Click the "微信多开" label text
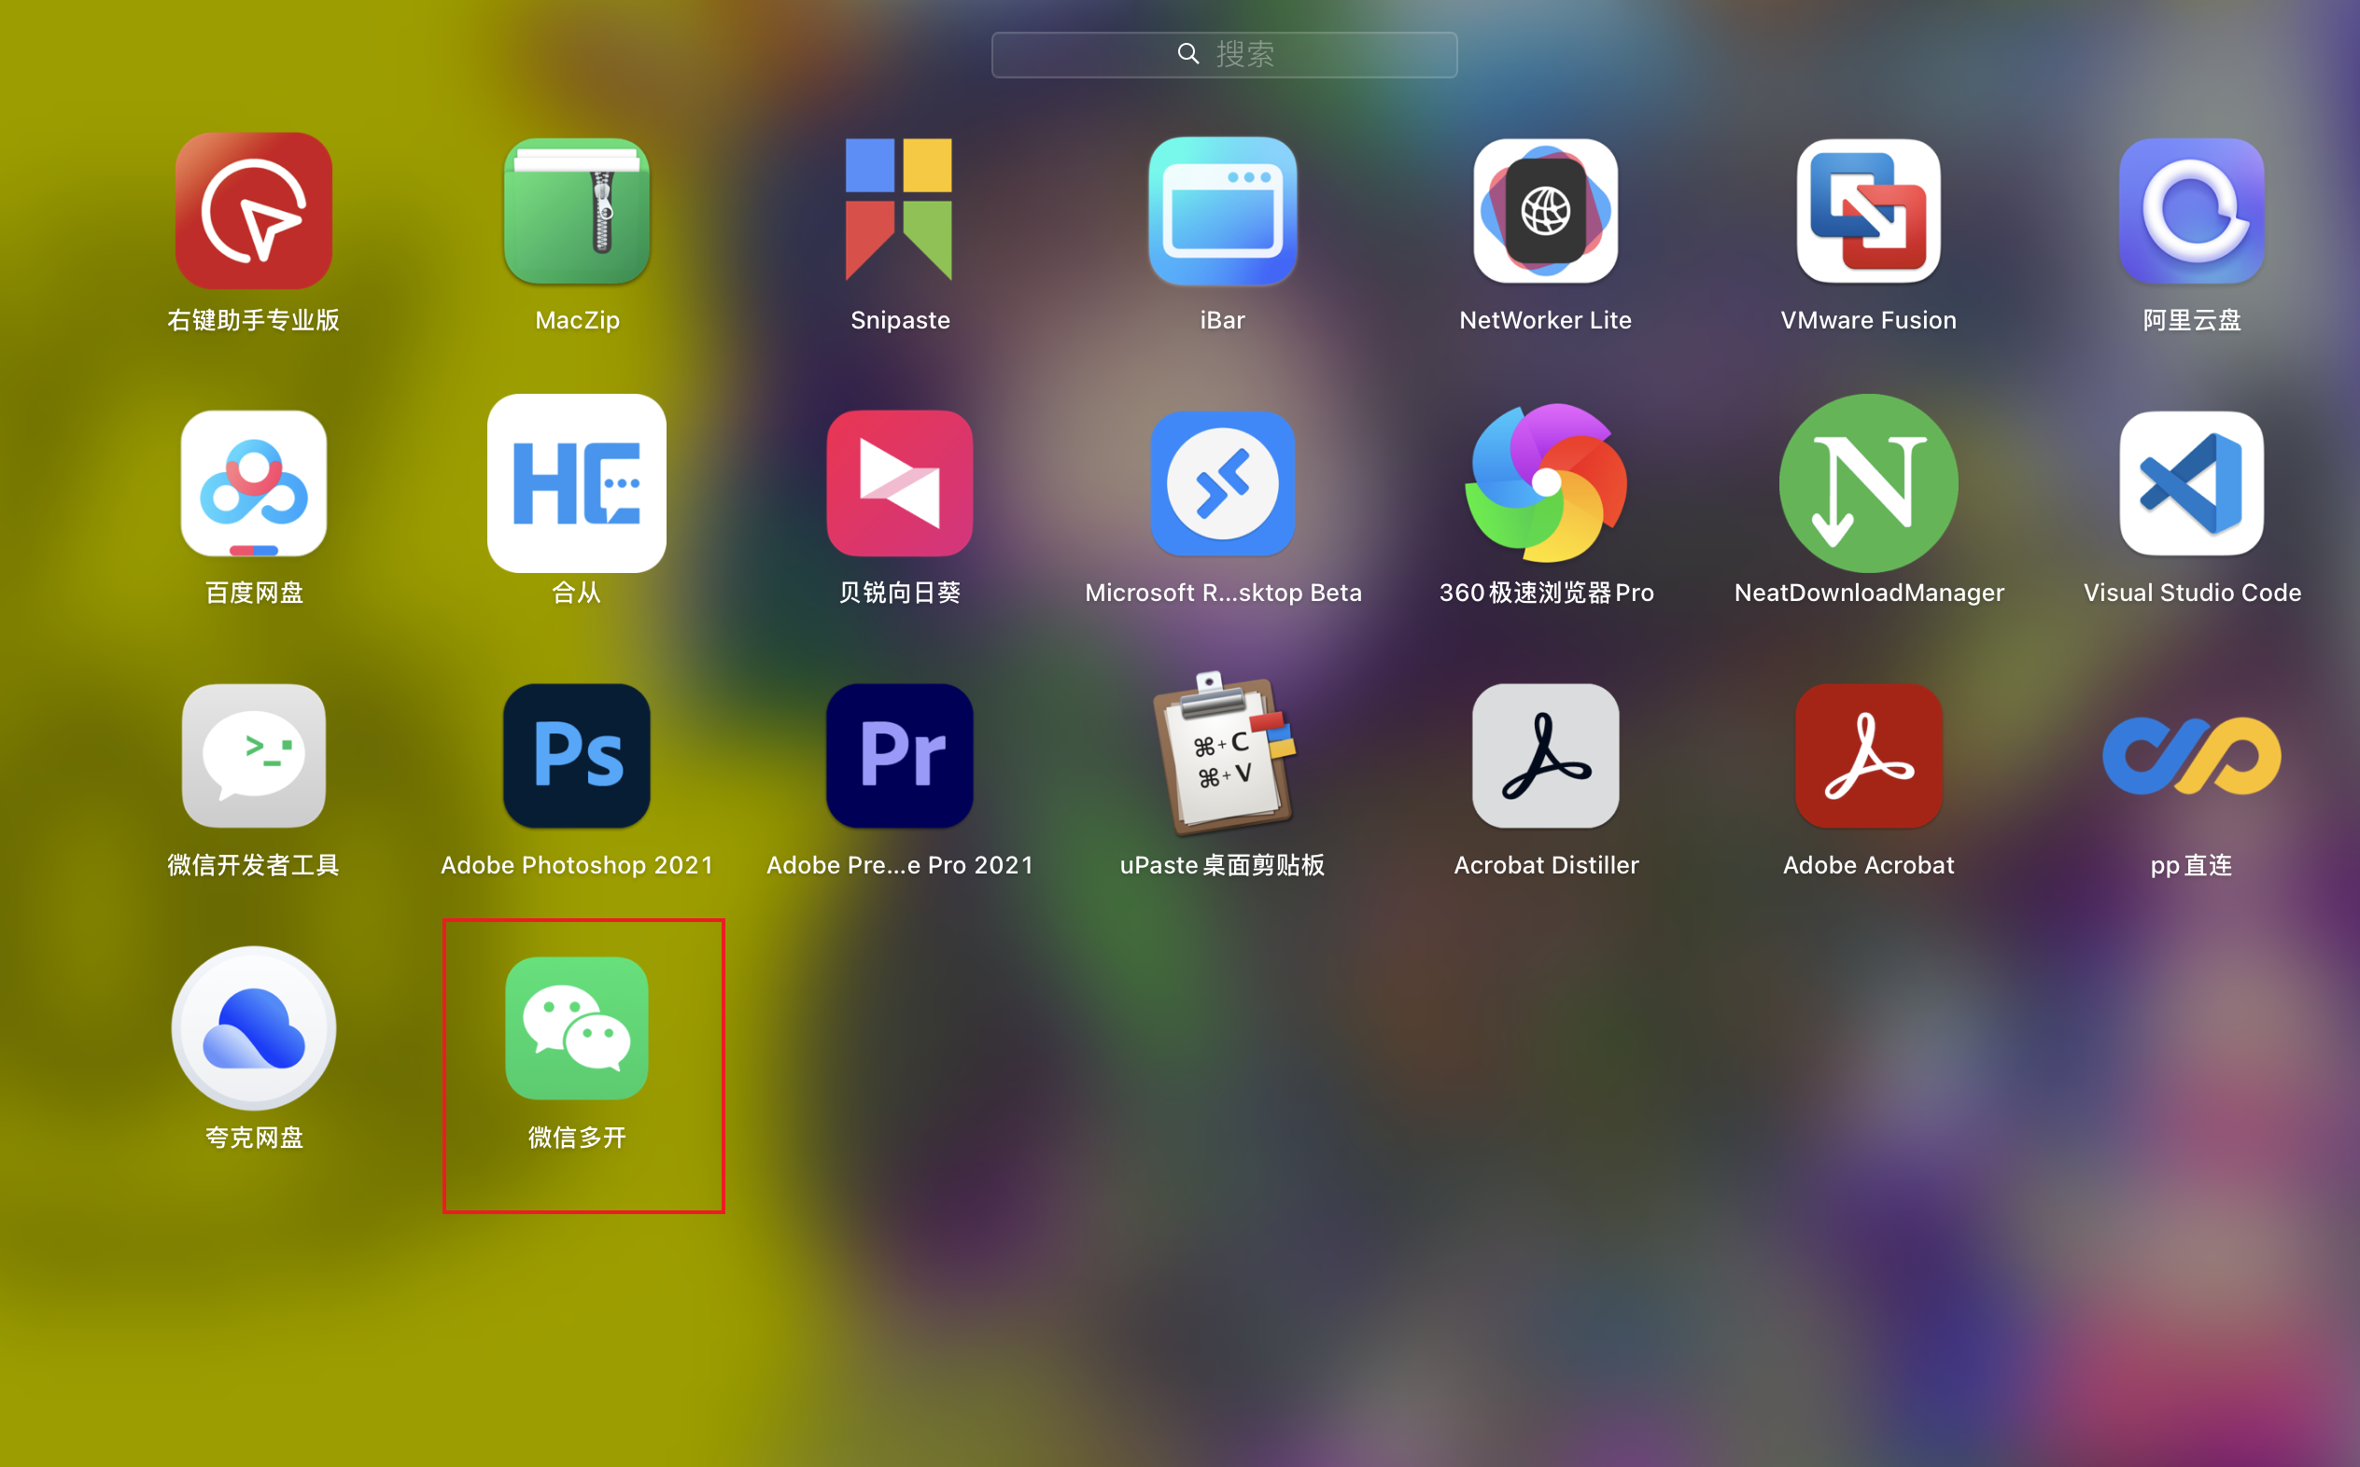The image size is (2360, 1467). (576, 1139)
